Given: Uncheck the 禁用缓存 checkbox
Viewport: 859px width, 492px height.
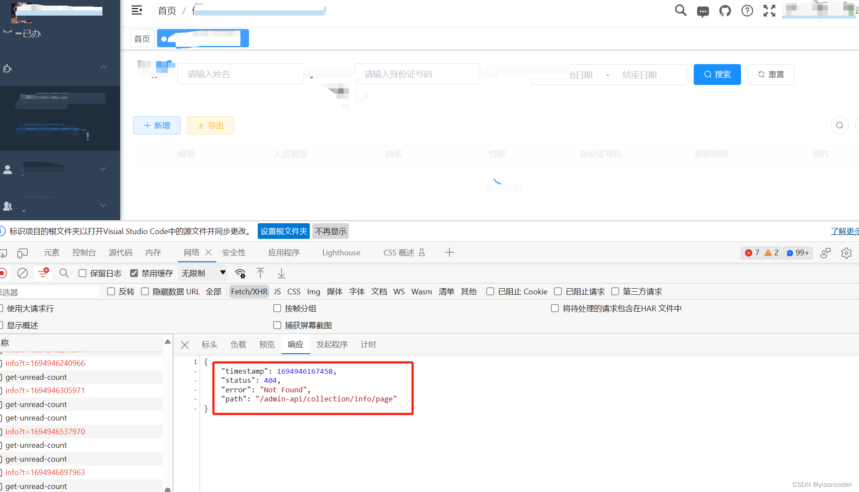Looking at the screenshot, I should pyautogui.click(x=134, y=273).
